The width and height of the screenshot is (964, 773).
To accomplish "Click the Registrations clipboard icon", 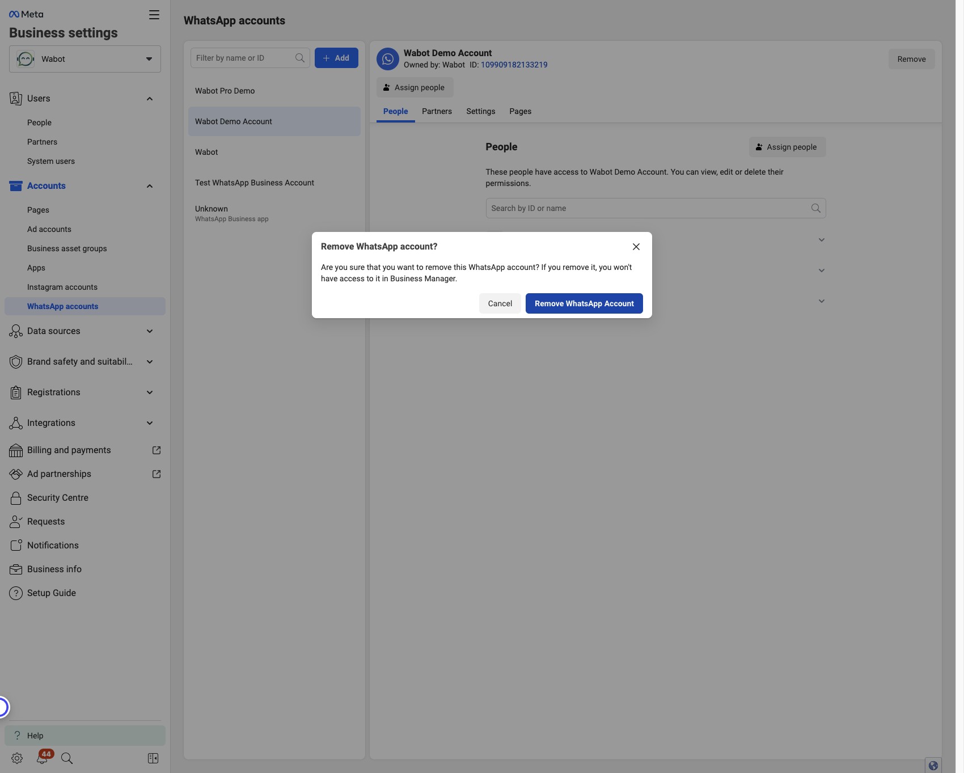I will pyautogui.click(x=16, y=392).
